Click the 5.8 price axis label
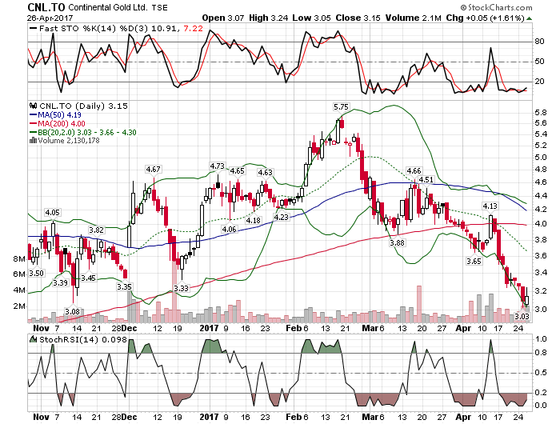The image size is (560, 424). tap(541, 113)
